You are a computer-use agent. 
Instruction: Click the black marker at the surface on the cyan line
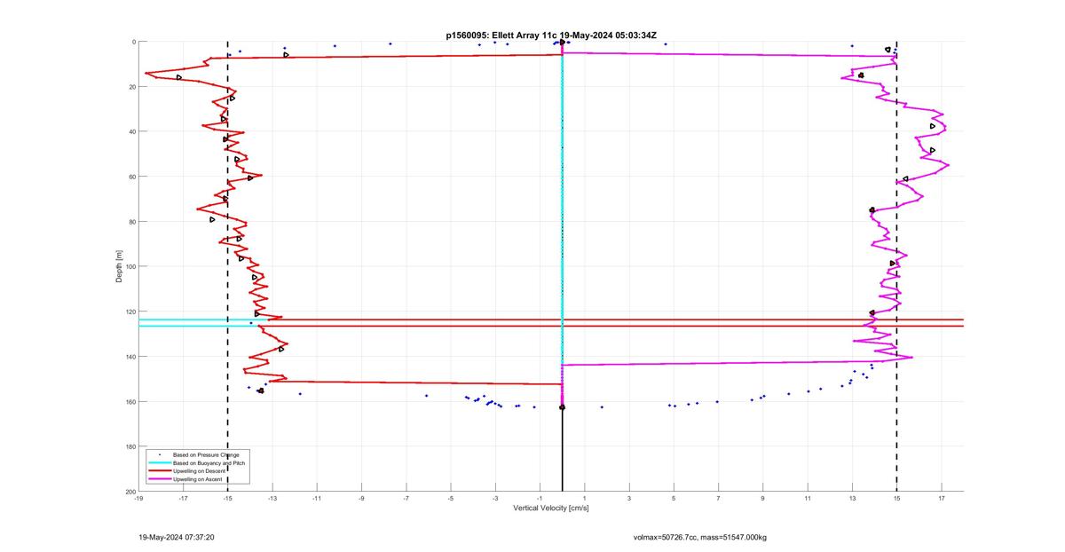coord(563,42)
